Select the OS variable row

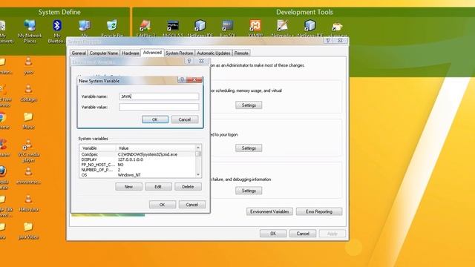click(138, 175)
